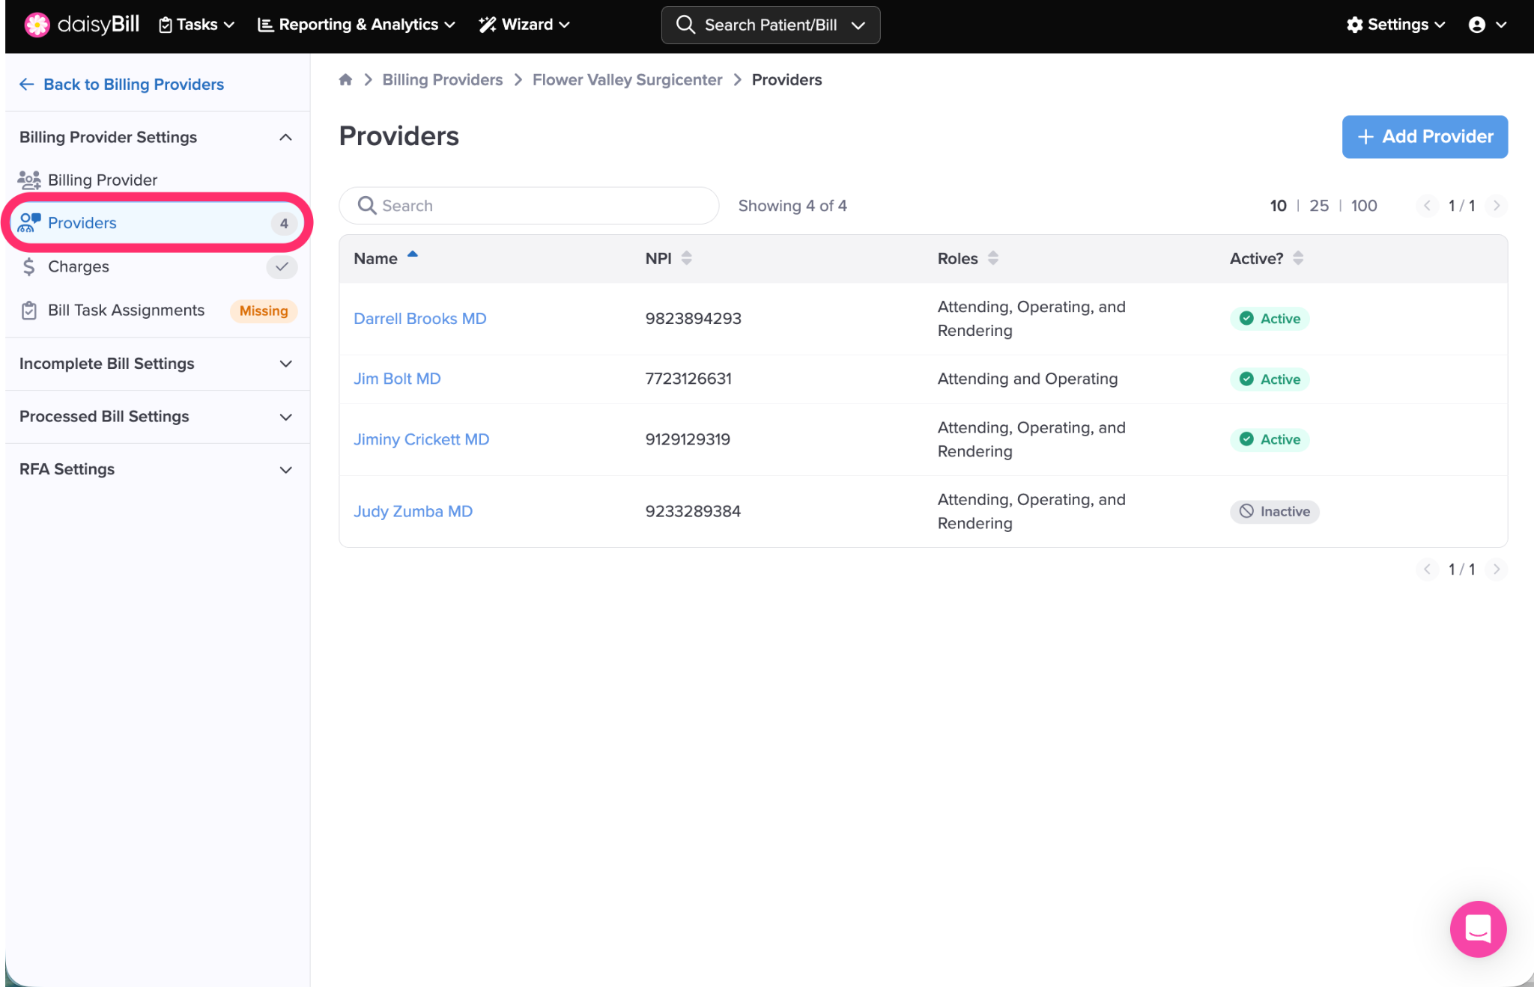
Task: Open Judy Zumba MD provider link
Action: 413,511
